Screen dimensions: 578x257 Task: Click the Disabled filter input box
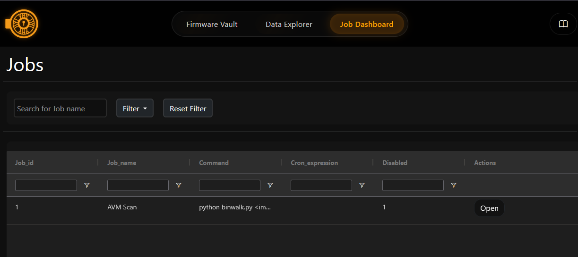tap(413, 185)
